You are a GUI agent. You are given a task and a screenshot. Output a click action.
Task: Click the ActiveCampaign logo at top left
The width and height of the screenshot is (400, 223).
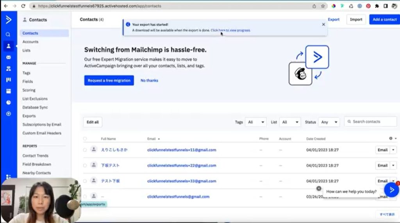pyautogui.click(x=8, y=20)
